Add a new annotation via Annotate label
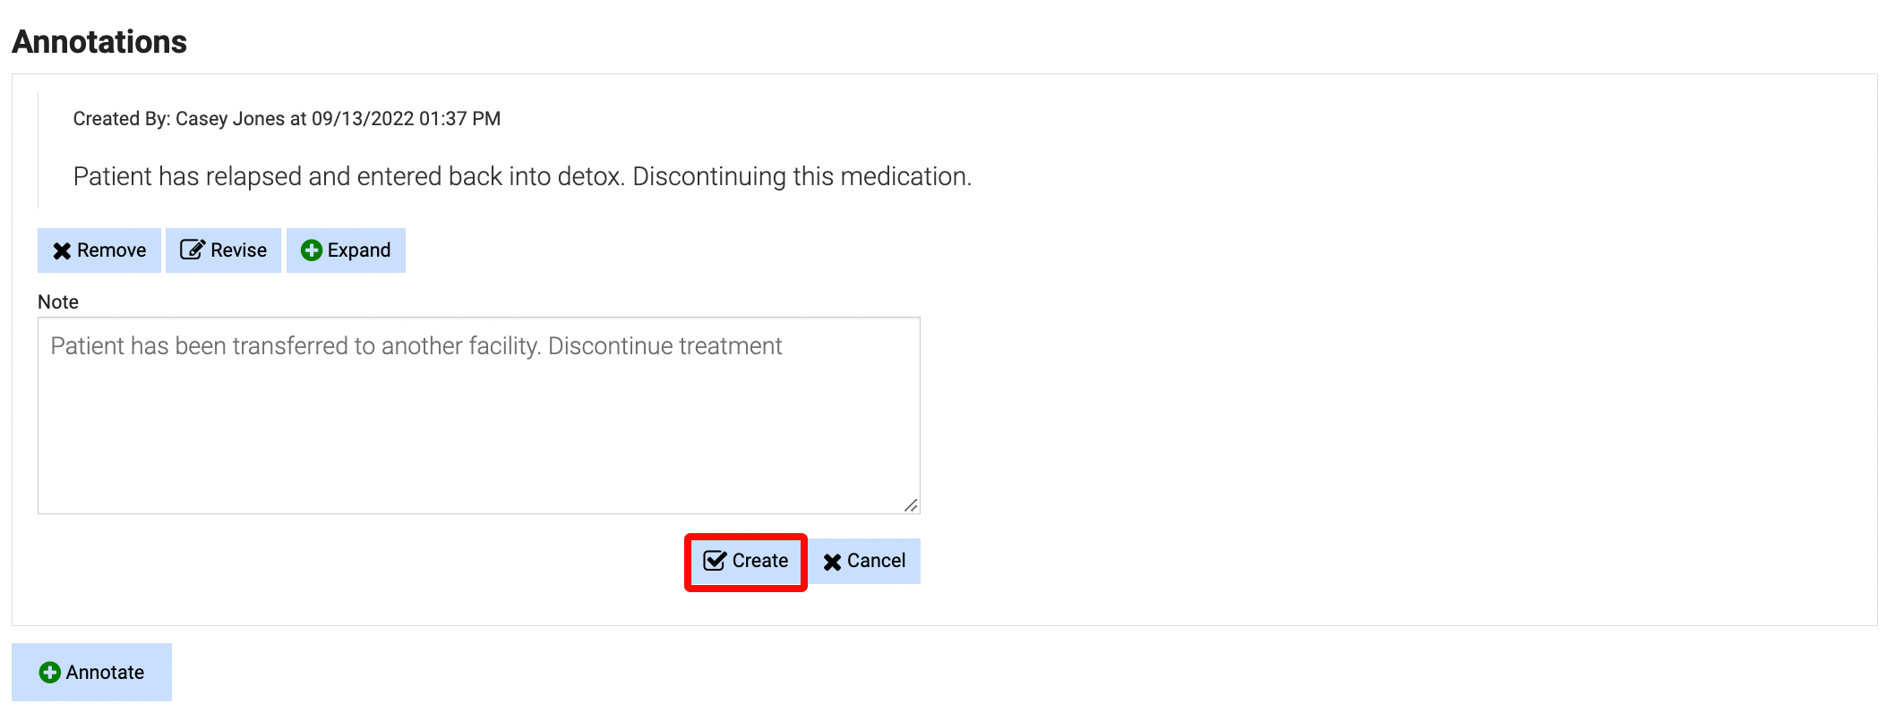 (105, 673)
